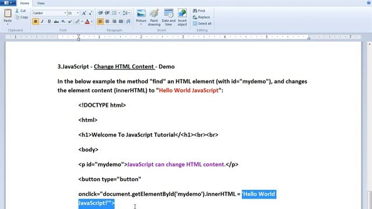Switch to the View tab
This screenshot has width=372, height=209.
(41, 3)
